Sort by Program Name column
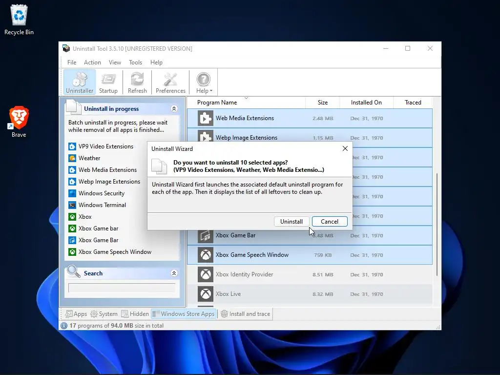500x375 pixels. pyautogui.click(x=246, y=103)
